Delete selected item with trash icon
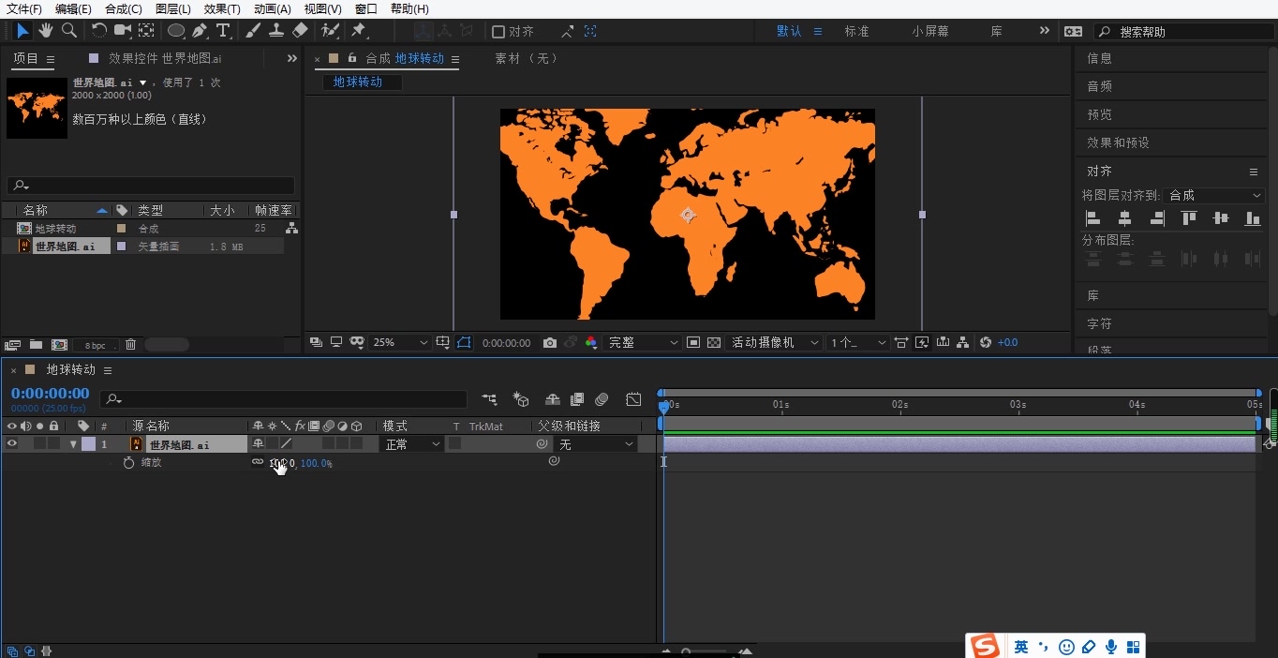Screen dimensions: 1278x658 (131, 345)
